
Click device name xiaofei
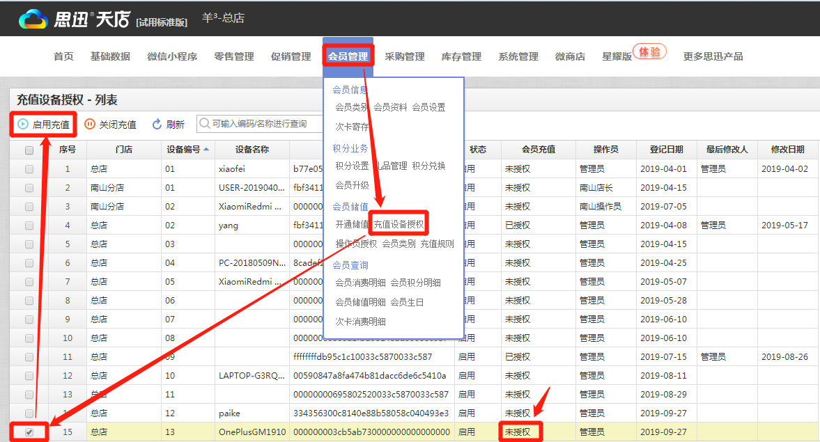[232, 168]
